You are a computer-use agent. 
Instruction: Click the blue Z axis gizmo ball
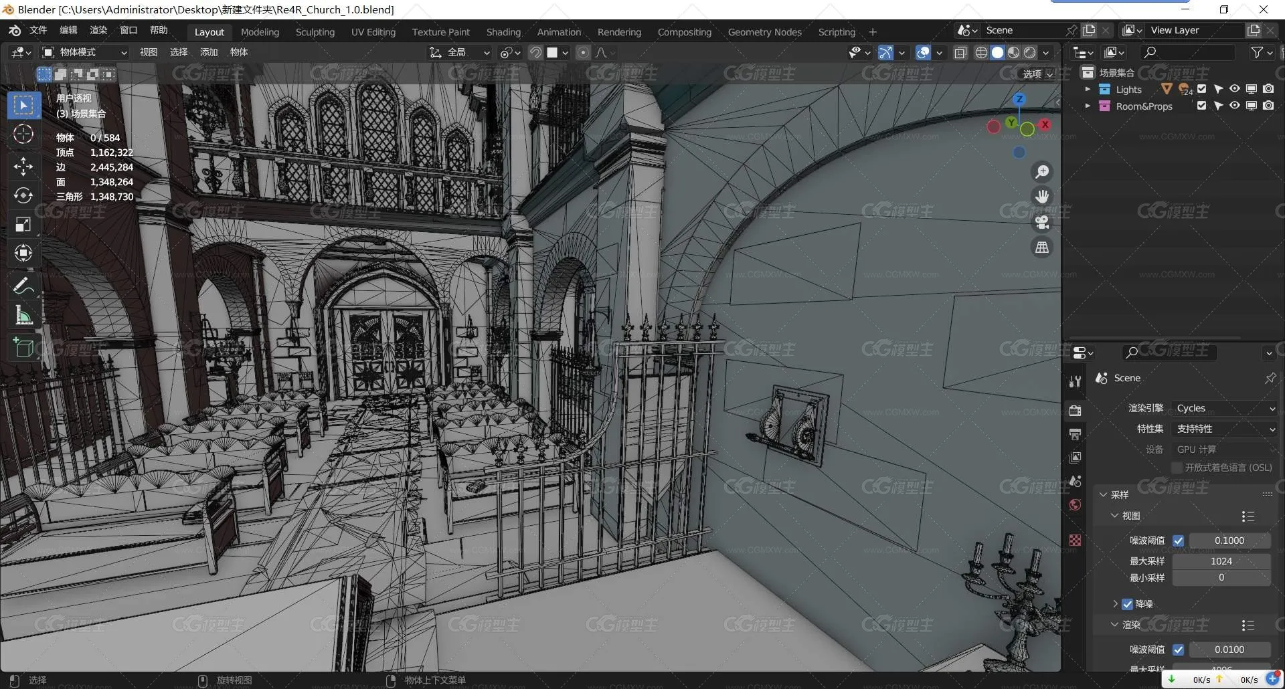[1019, 99]
